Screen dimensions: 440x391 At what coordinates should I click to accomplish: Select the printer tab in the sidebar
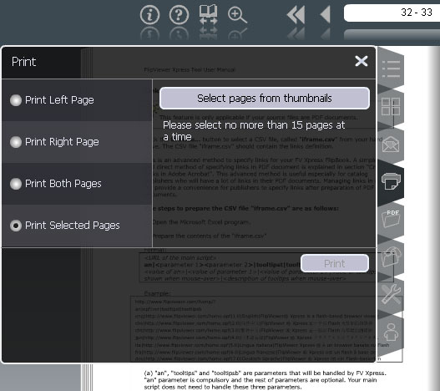click(391, 181)
